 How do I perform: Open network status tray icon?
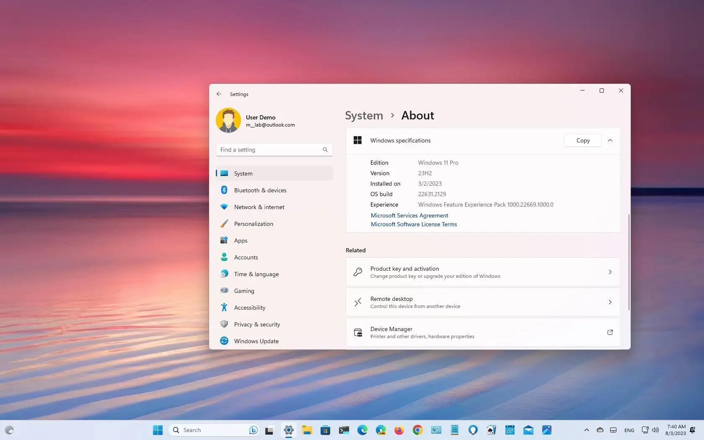click(645, 430)
